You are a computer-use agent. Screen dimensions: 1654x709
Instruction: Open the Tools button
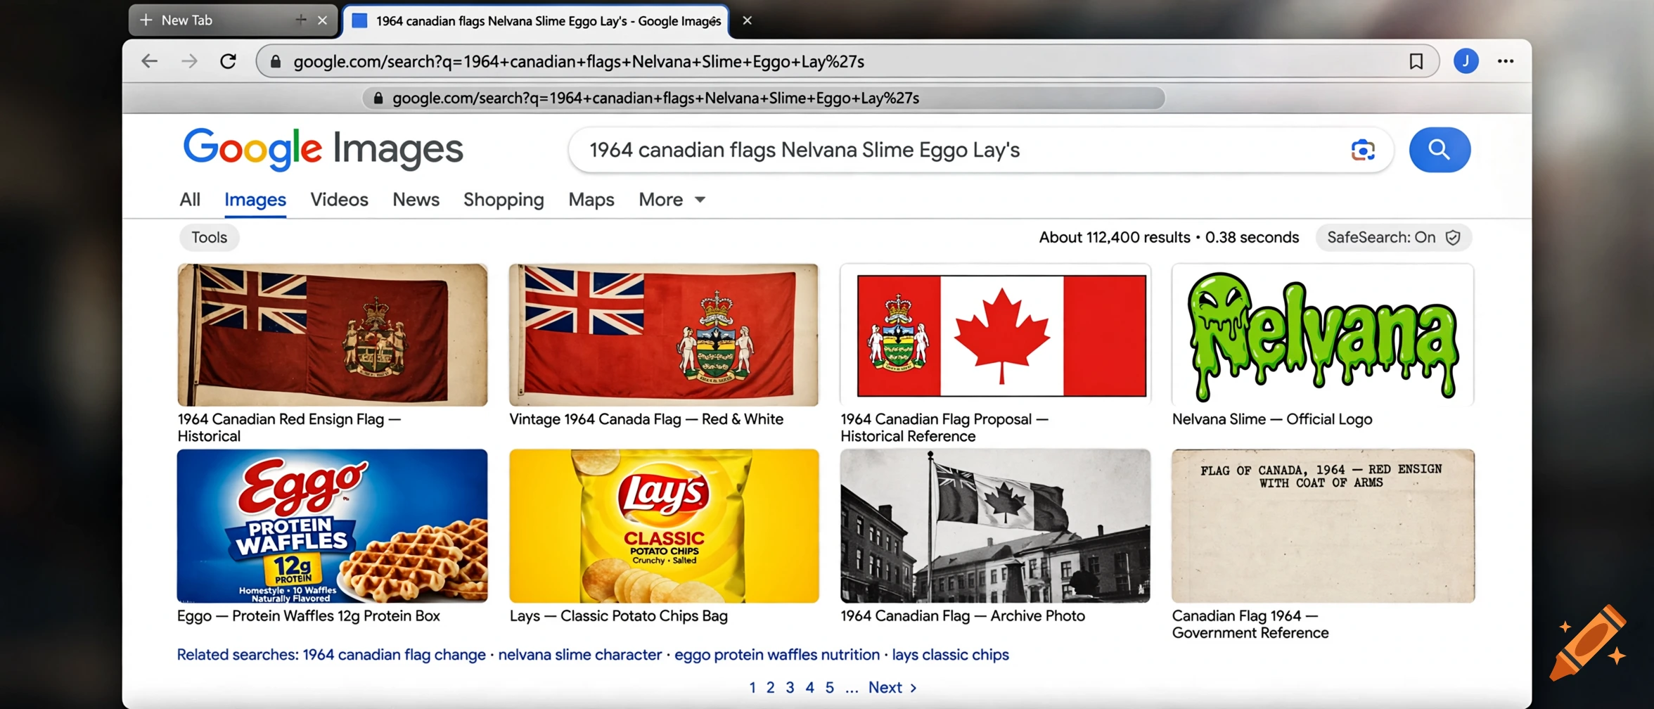coord(209,238)
